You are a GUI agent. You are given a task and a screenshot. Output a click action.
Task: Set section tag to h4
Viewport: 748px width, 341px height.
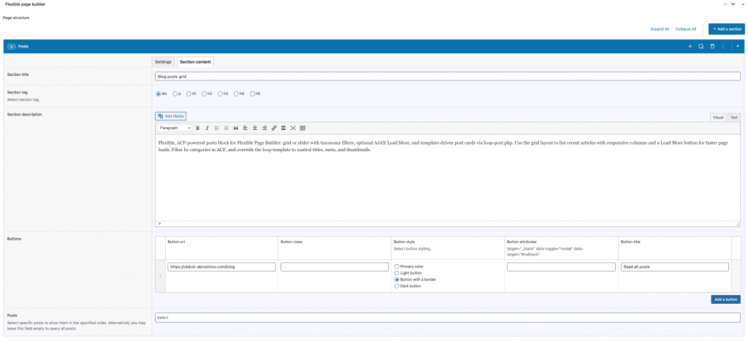(236, 94)
